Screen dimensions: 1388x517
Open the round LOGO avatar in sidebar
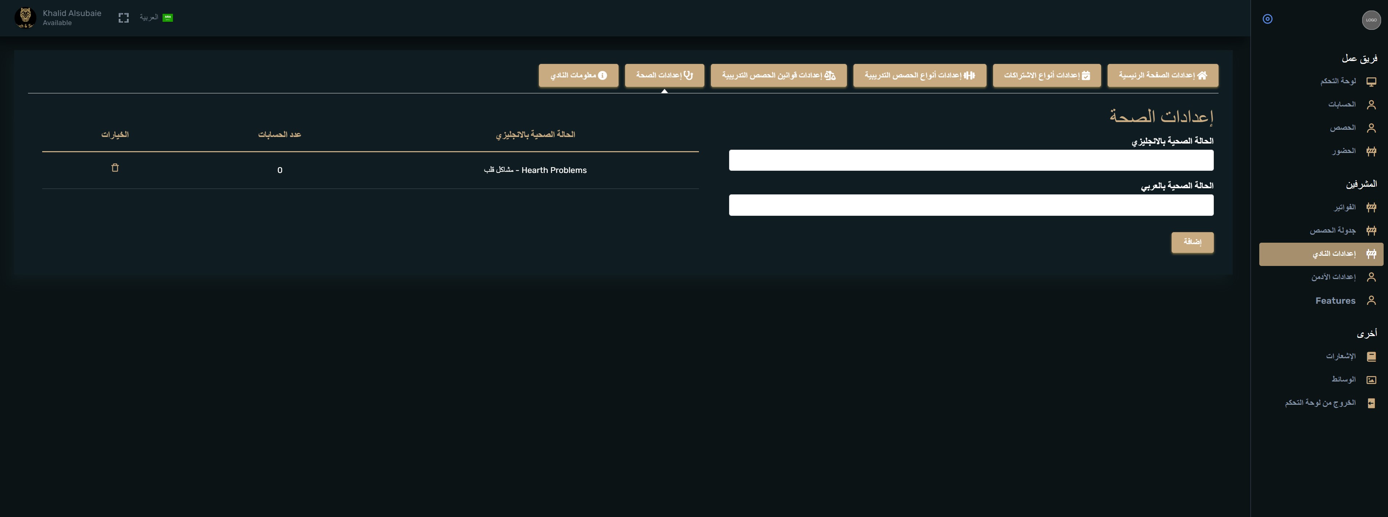pyautogui.click(x=1371, y=20)
